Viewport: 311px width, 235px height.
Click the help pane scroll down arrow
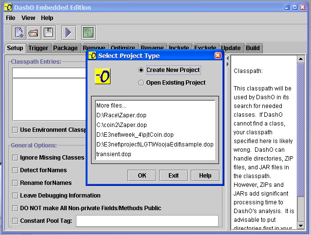point(301,226)
